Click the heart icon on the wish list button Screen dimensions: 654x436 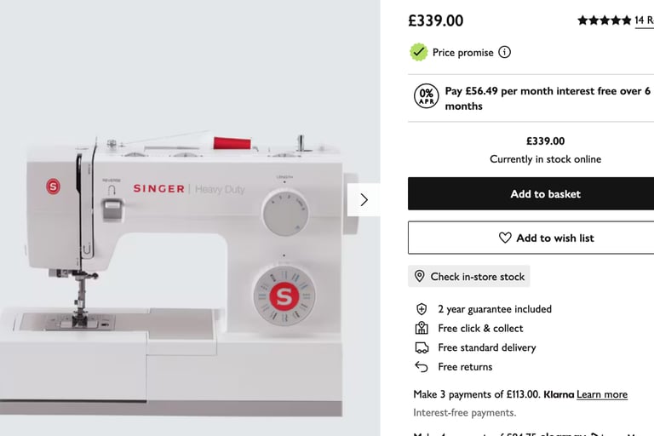(x=505, y=238)
